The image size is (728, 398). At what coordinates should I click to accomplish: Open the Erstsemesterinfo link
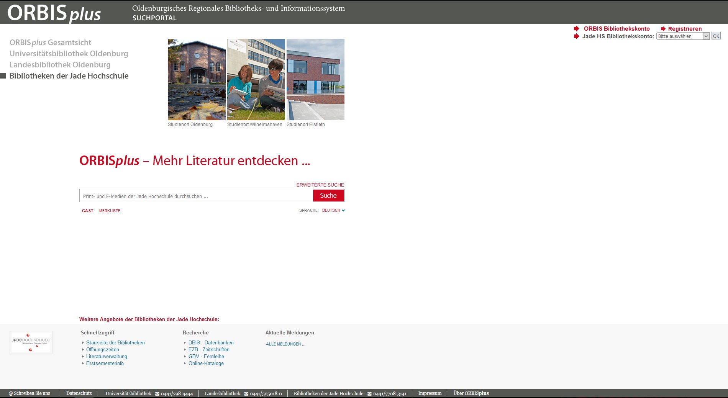pyautogui.click(x=105, y=364)
